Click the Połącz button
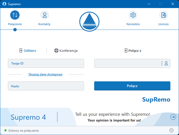Image resolution: width=179 pixels, height=135 pixels. [132, 86]
